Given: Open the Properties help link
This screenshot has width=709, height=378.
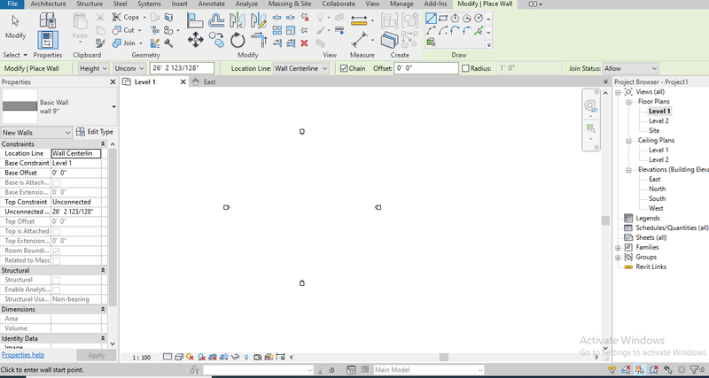Looking at the screenshot, I should pyautogui.click(x=23, y=355).
